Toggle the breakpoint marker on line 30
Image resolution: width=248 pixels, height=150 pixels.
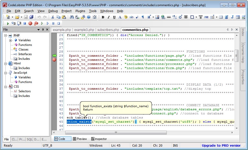54,60
